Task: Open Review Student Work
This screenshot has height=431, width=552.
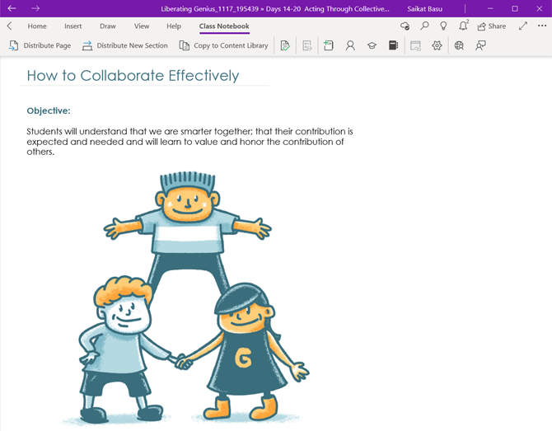Action: (285, 45)
